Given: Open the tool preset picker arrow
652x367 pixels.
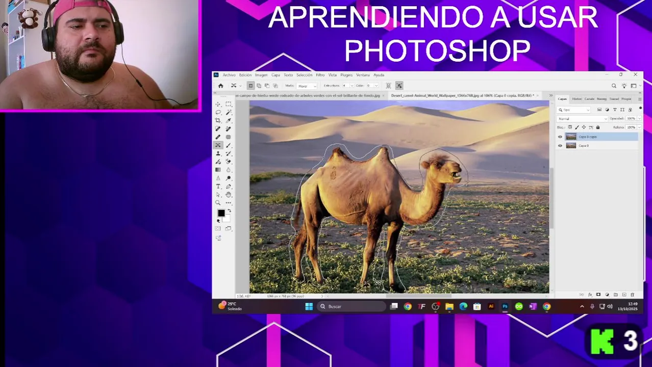Looking at the screenshot, I should click(x=240, y=86).
